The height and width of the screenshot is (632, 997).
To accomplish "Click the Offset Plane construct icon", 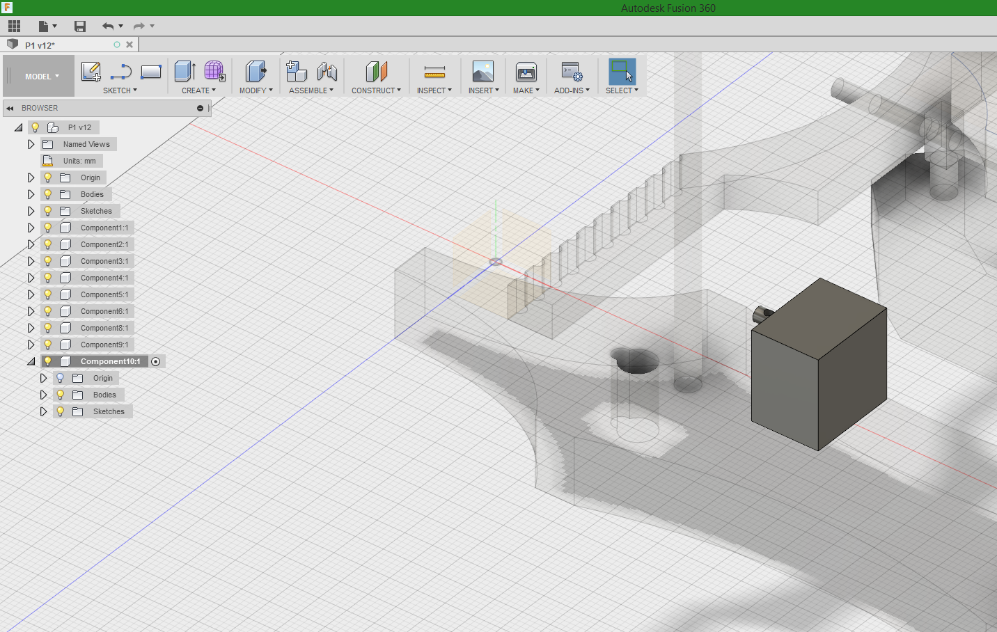I will [376, 71].
